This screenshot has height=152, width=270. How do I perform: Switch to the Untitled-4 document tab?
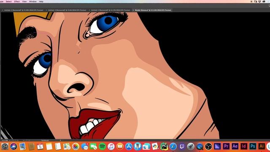pos(111,10)
